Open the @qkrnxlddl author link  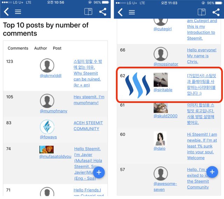[51, 76]
